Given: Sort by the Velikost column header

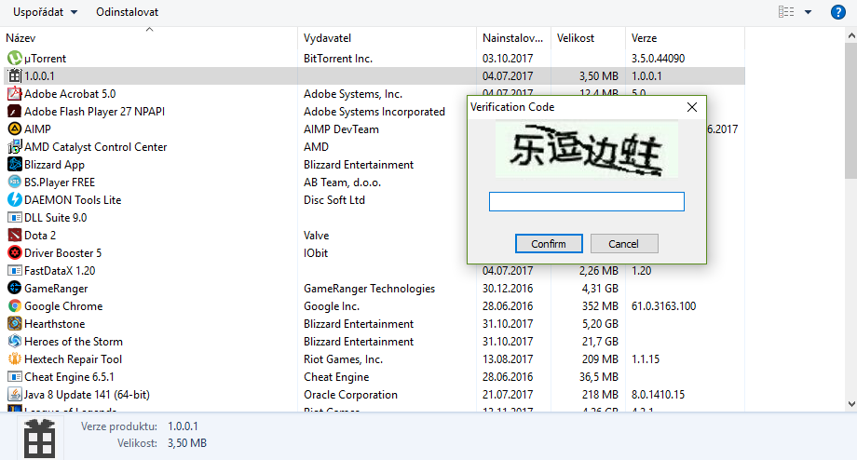Looking at the screenshot, I should (588, 37).
